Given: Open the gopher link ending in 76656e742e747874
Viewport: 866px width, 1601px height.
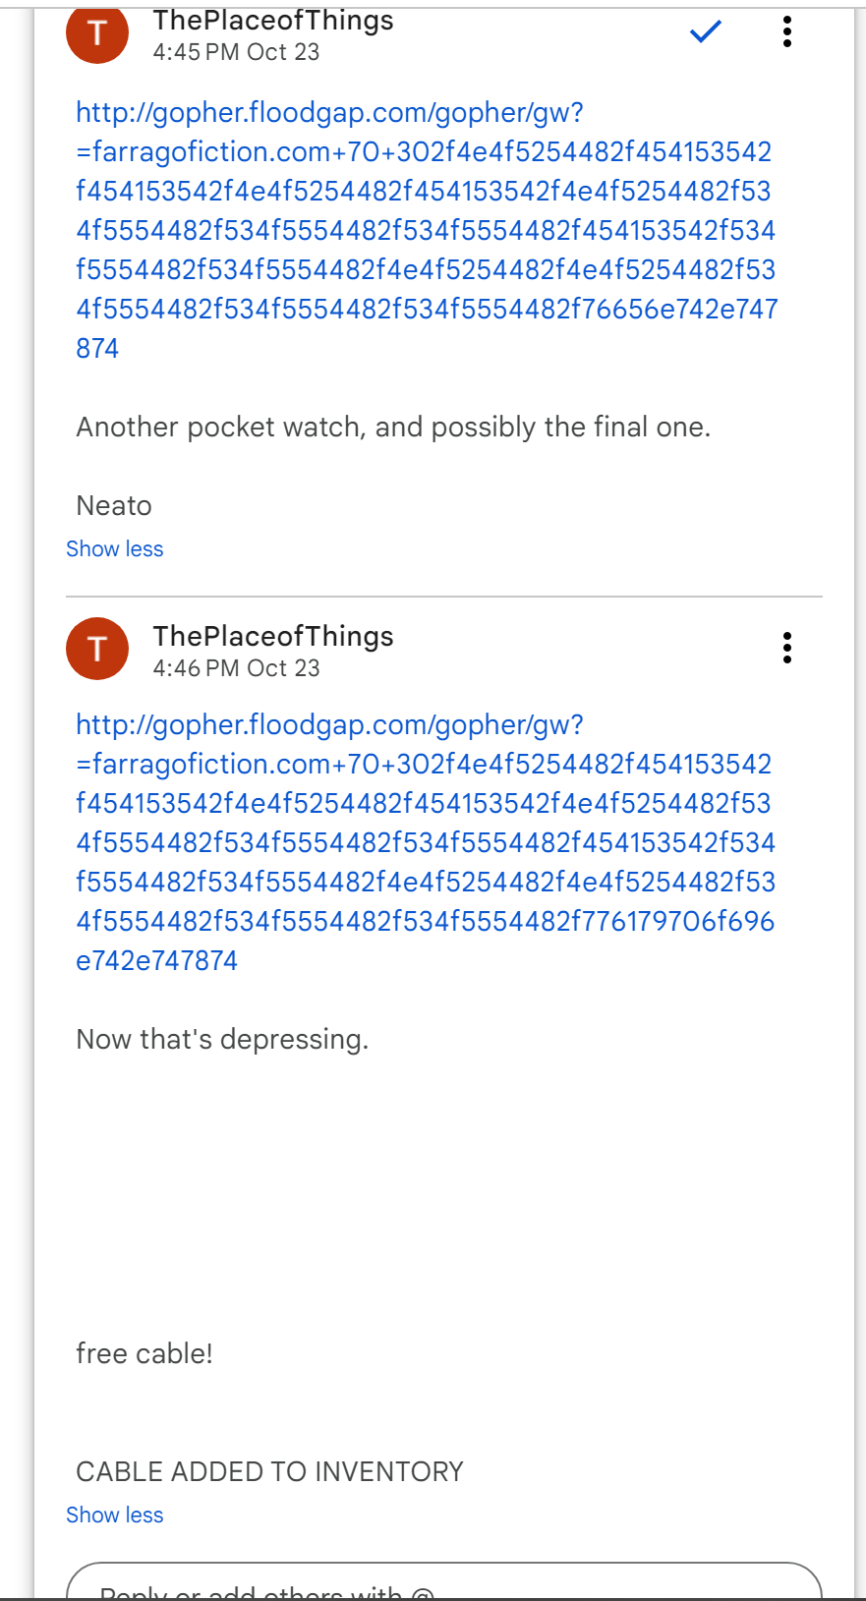Looking at the screenshot, I should pyautogui.click(x=426, y=230).
